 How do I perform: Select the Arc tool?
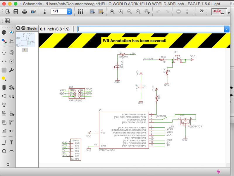pos(11,151)
